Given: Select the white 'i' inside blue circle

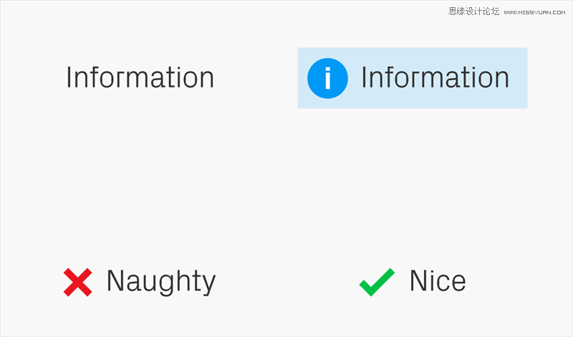Looking at the screenshot, I should 328,78.
